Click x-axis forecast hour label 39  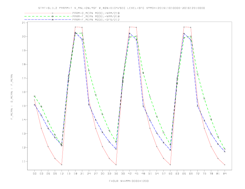(123, 174)
